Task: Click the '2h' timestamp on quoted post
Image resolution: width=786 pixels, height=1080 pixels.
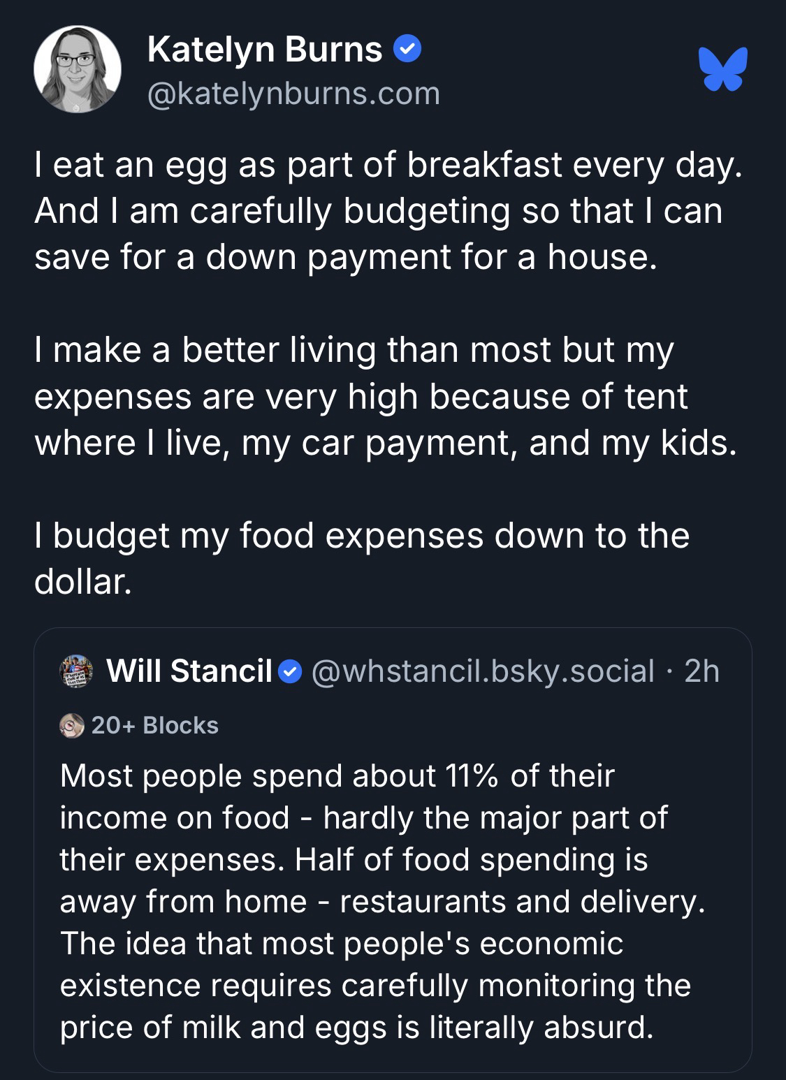Action: [x=701, y=671]
